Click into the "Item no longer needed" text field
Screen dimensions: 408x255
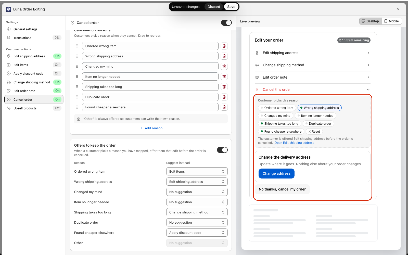(x=150, y=76)
